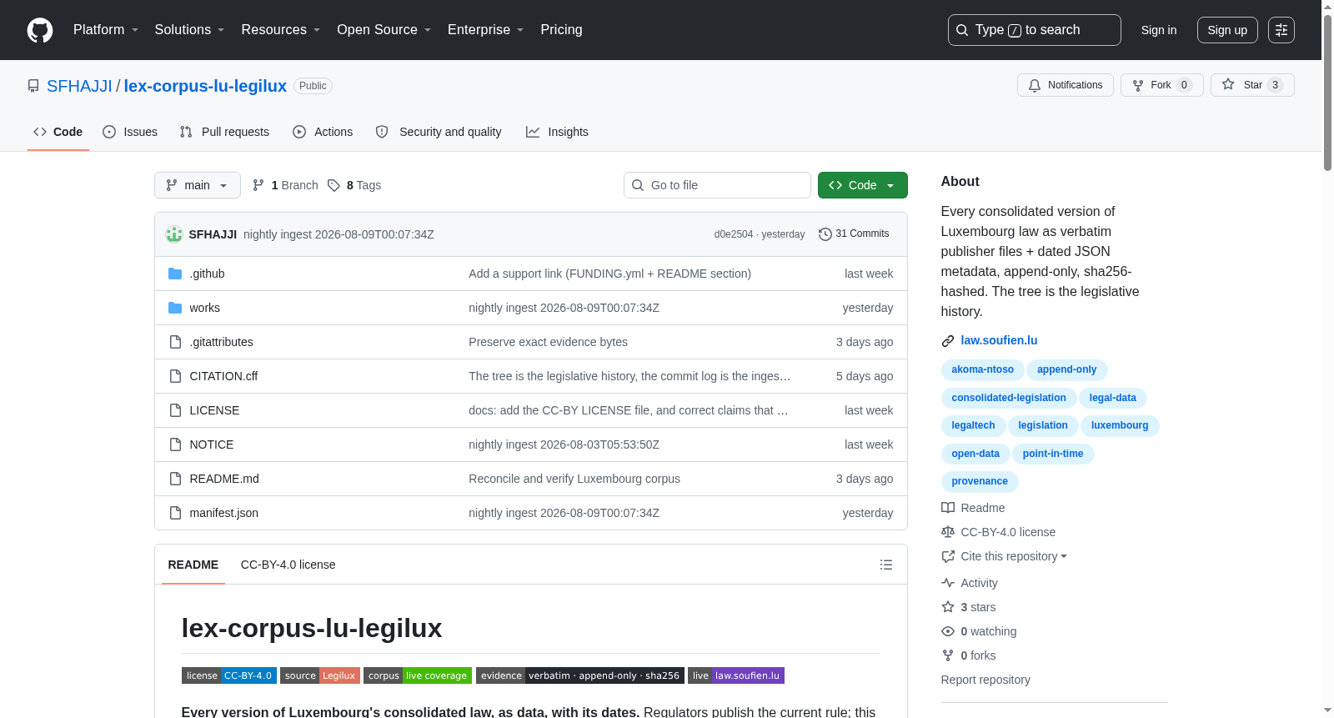Open the green Code dropdown

[863, 185]
